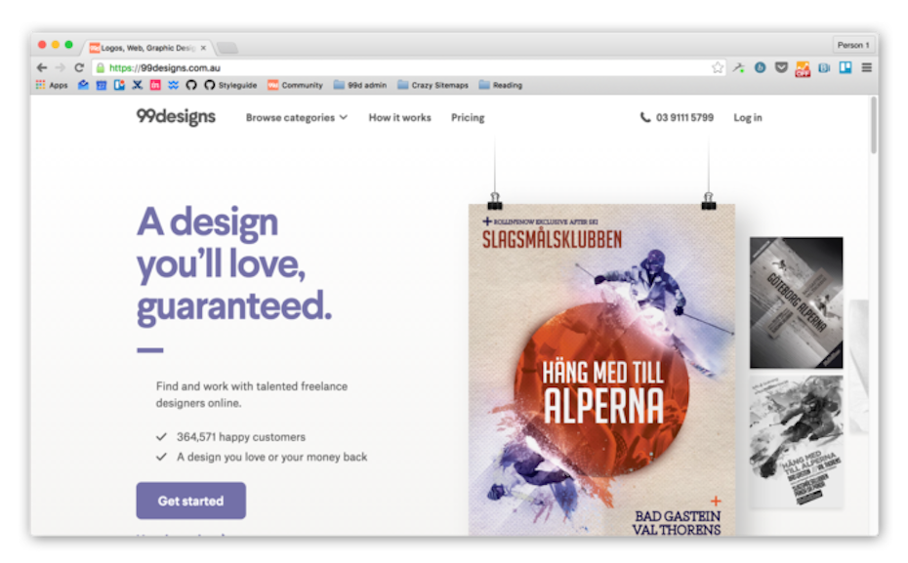Image resolution: width=908 pixels, height=563 pixels.
Task: Open the 99d admin bookmarks folder
Action: click(x=359, y=85)
